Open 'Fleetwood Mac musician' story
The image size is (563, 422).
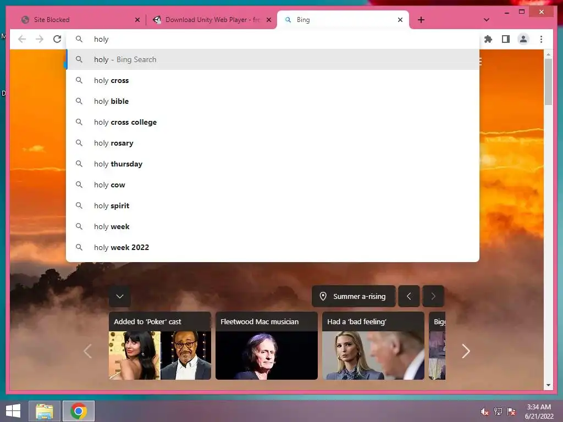tap(267, 346)
